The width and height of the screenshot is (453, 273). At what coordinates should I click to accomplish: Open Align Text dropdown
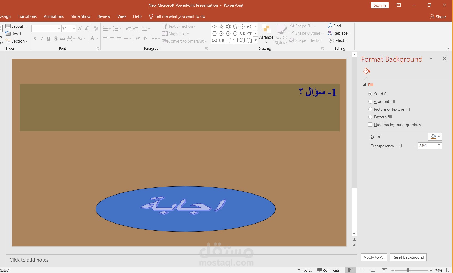click(176, 34)
